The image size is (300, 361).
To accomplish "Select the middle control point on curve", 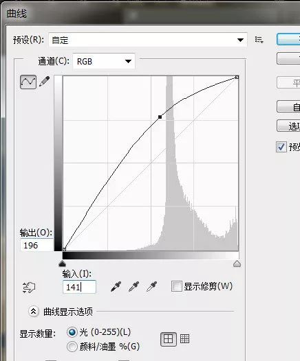I will coord(160,117).
